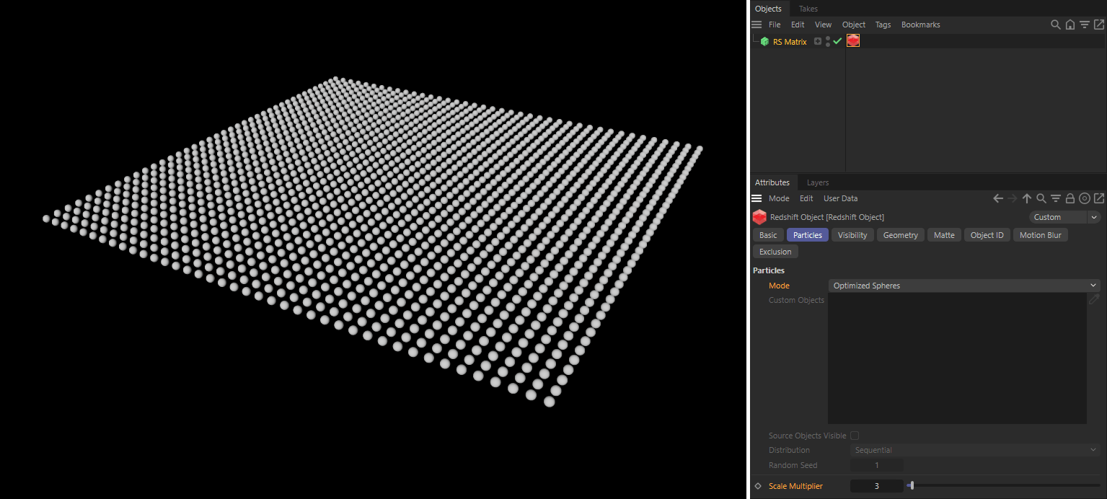
Task: Open the Bookmarks menu
Action: (x=920, y=24)
